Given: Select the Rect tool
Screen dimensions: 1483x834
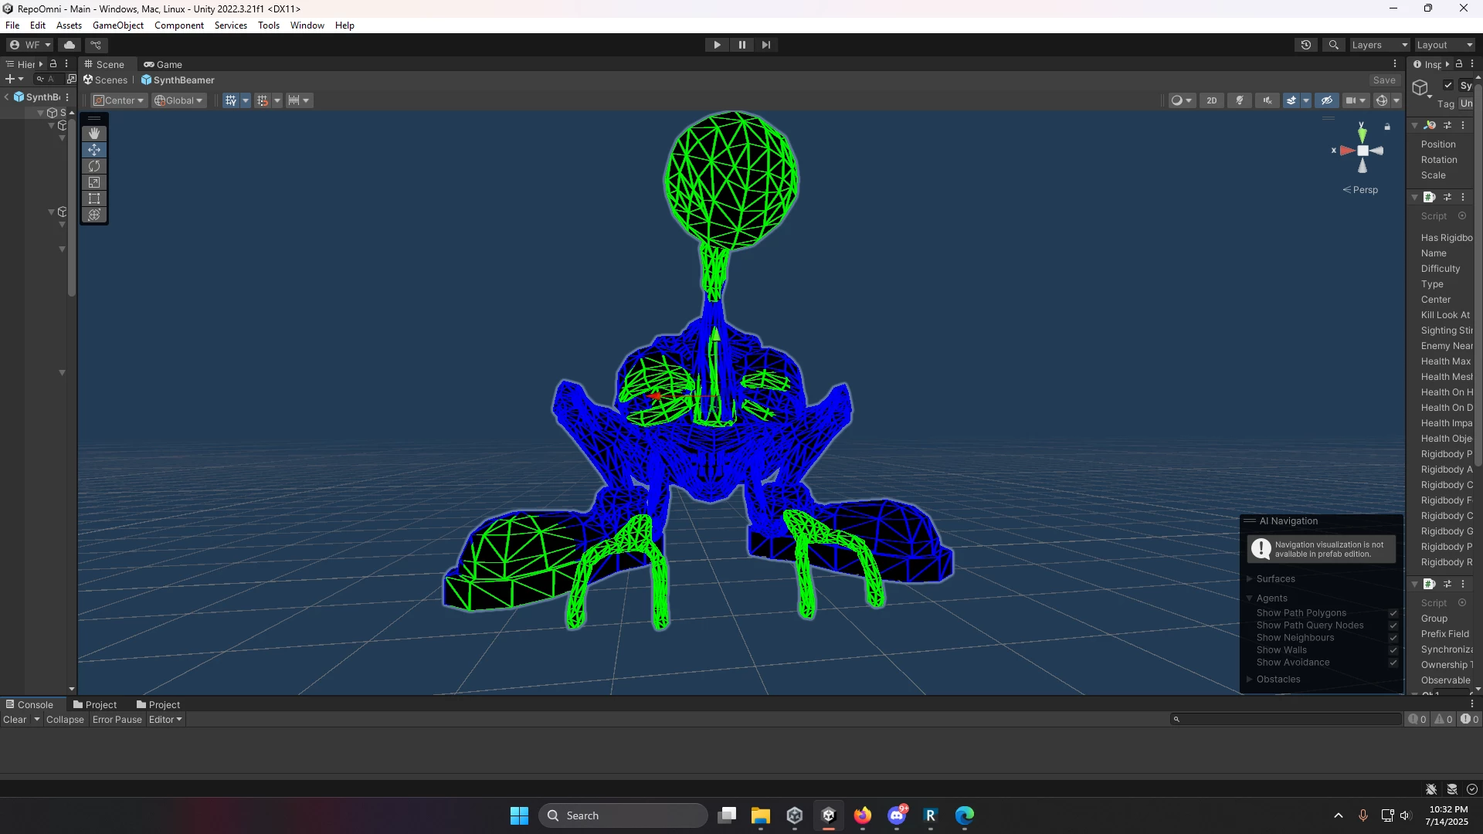Looking at the screenshot, I should click(x=94, y=198).
